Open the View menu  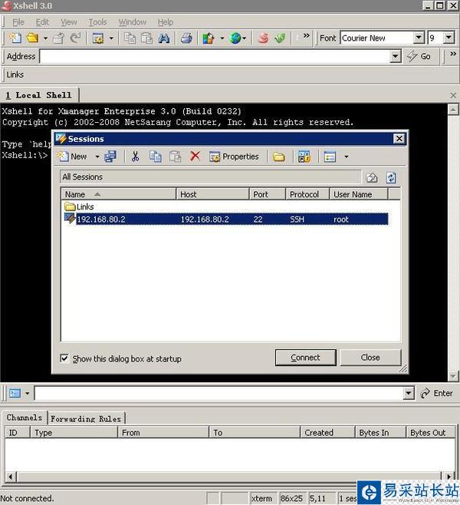coord(69,22)
